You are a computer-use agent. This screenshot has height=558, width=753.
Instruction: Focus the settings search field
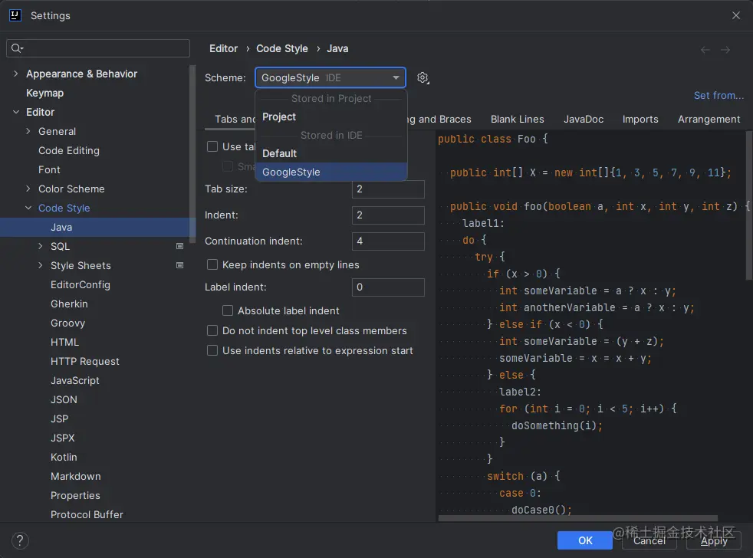click(x=98, y=48)
